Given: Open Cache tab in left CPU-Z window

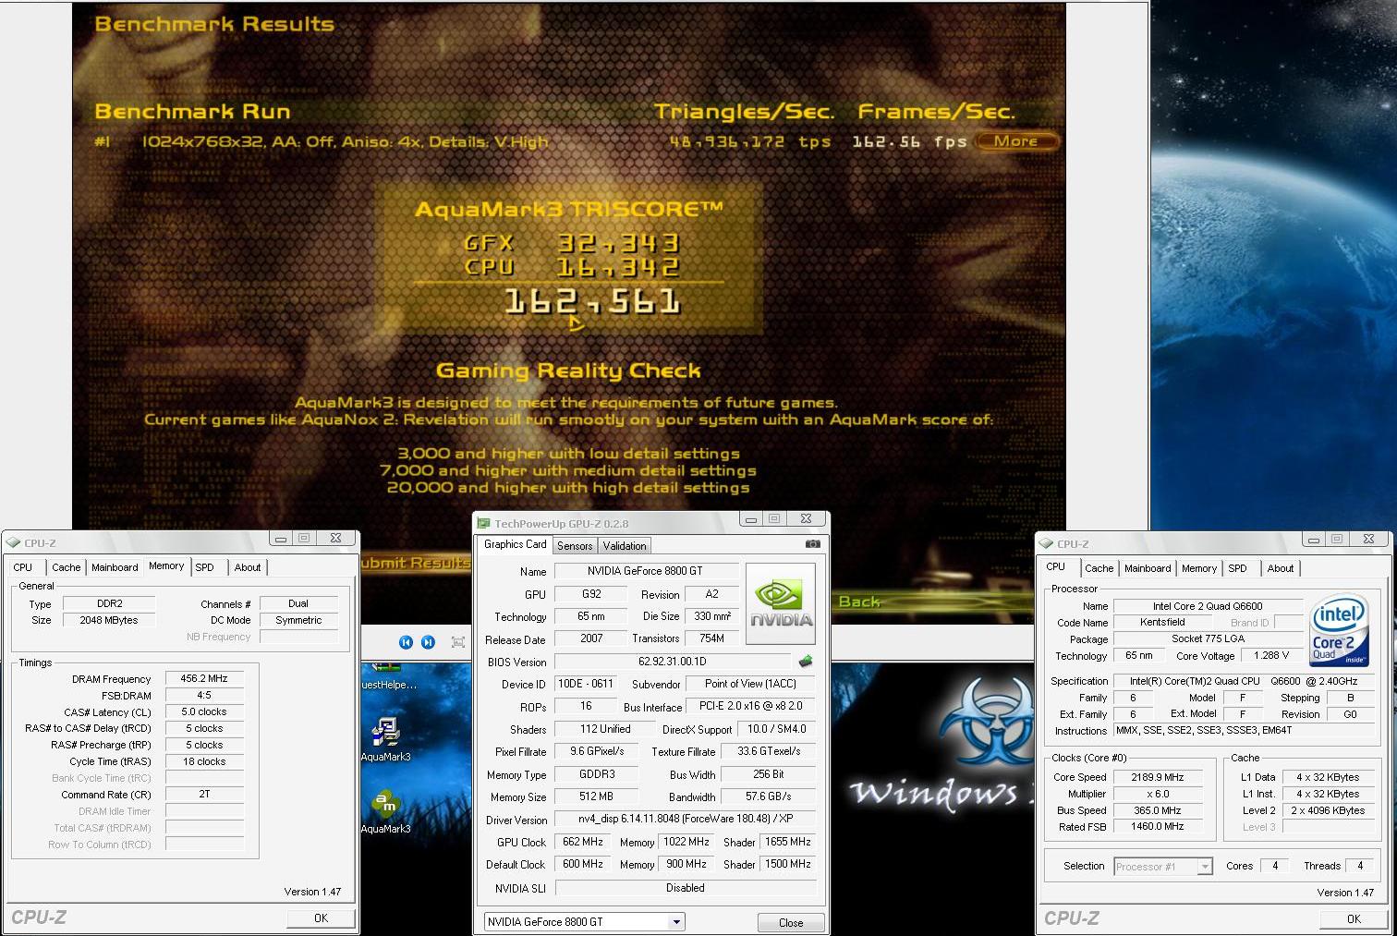Looking at the screenshot, I should coord(66,567).
